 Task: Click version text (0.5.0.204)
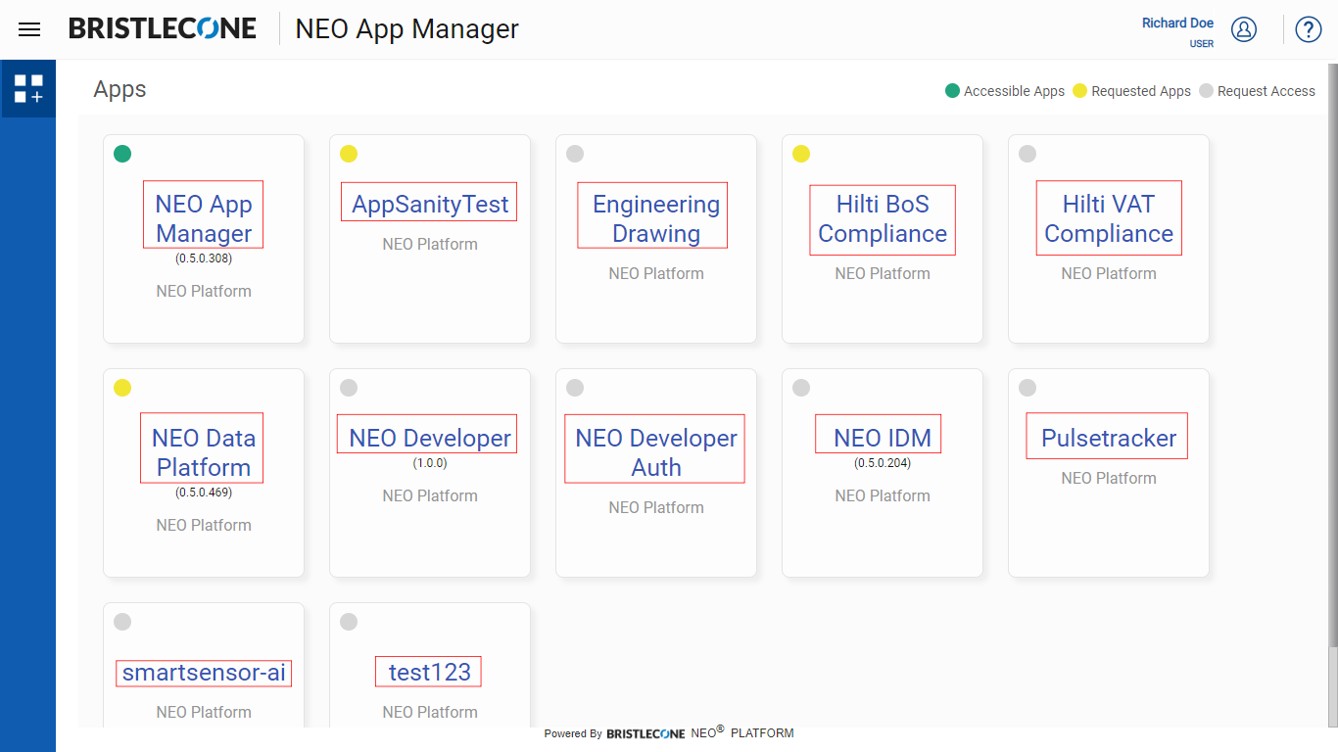(883, 463)
